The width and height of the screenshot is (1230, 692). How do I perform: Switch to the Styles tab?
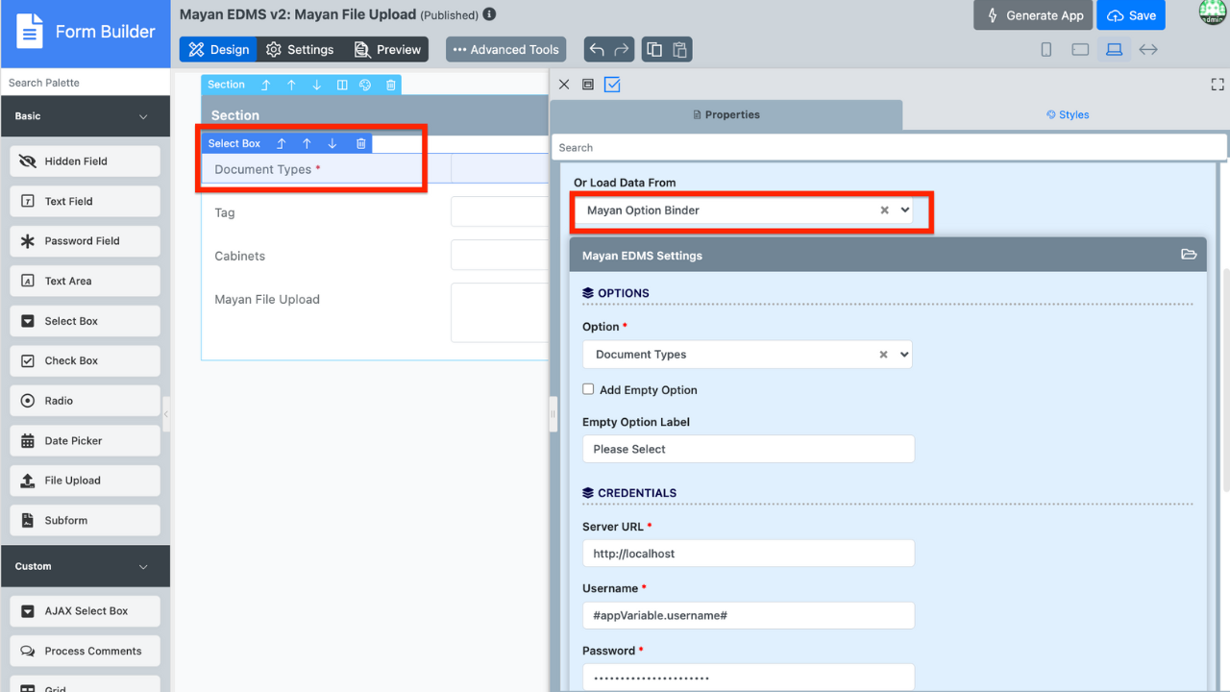click(1068, 114)
